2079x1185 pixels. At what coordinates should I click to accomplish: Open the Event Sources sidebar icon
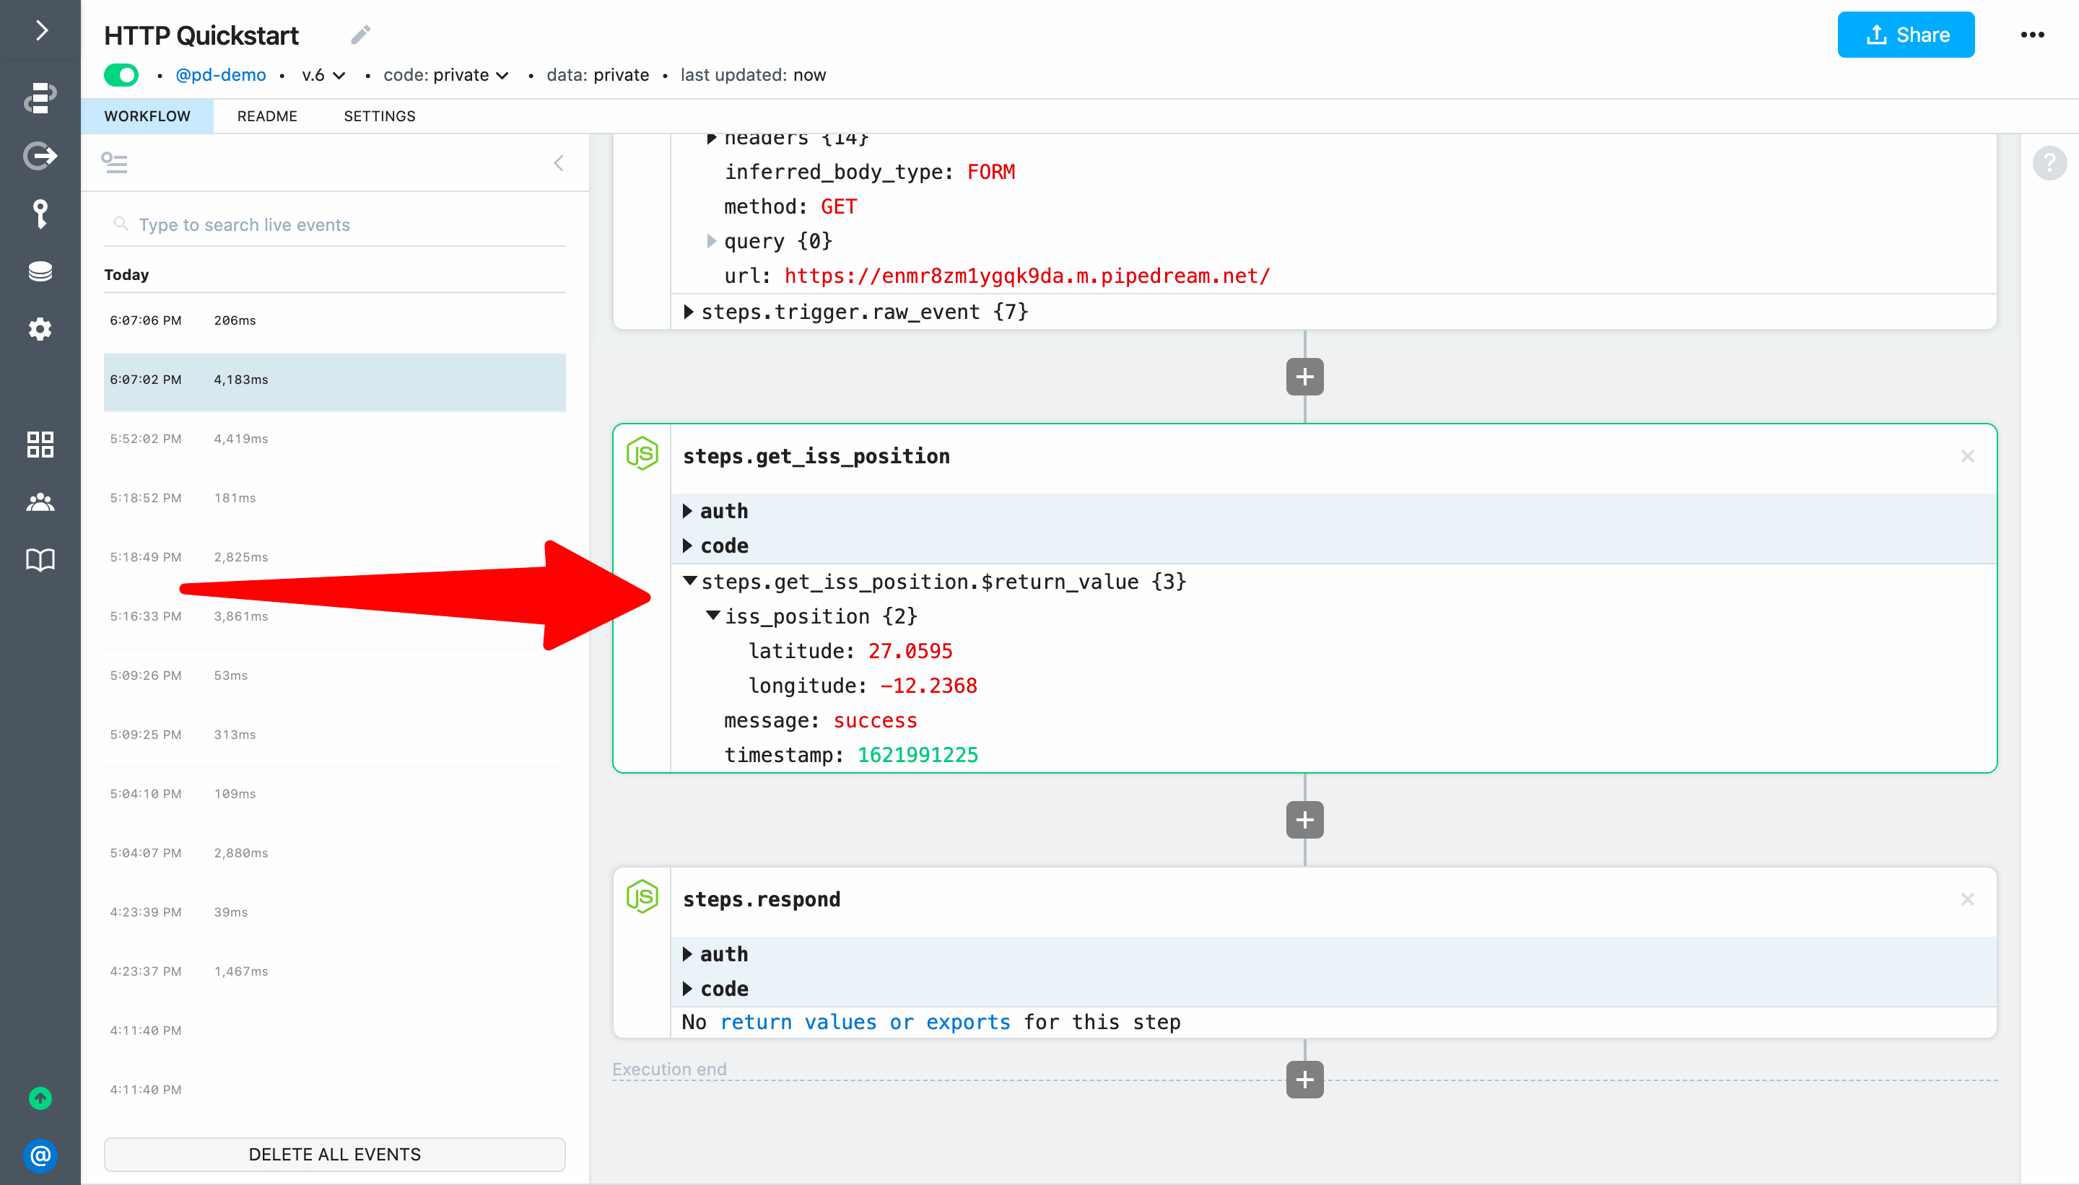click(x=40, y=154)
